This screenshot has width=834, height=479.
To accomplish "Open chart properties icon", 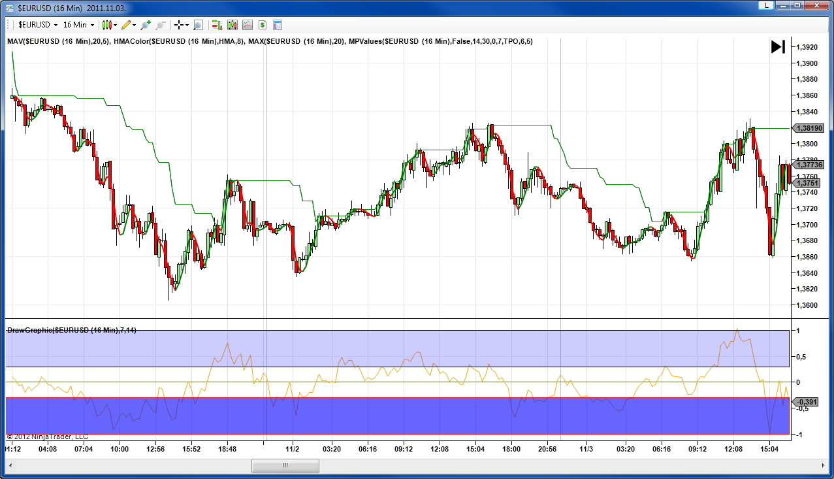I will tap(278, 25).
